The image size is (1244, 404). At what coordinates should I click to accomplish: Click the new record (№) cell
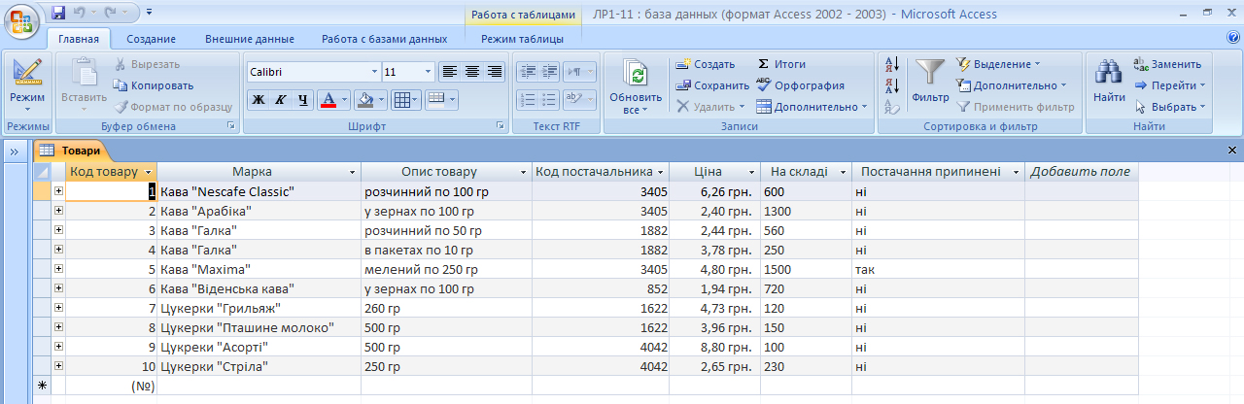(x=111, y=386)
